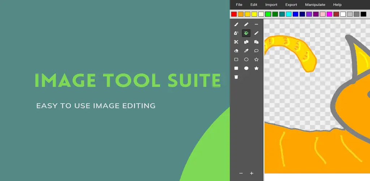Choose the outlined star shape tool
The height and width of the screenshot is (181, 370).
click(x=256, y=59)
